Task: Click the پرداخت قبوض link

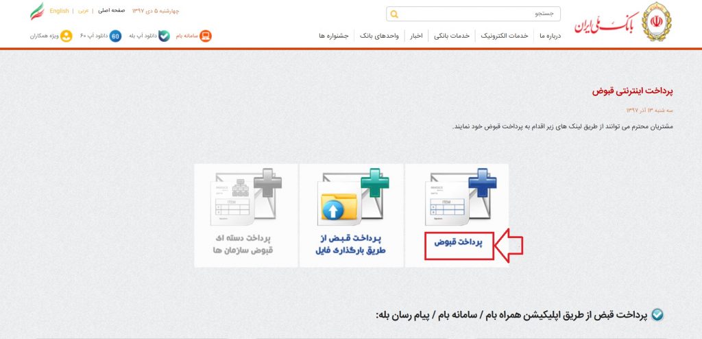Action: pos(459,243)
